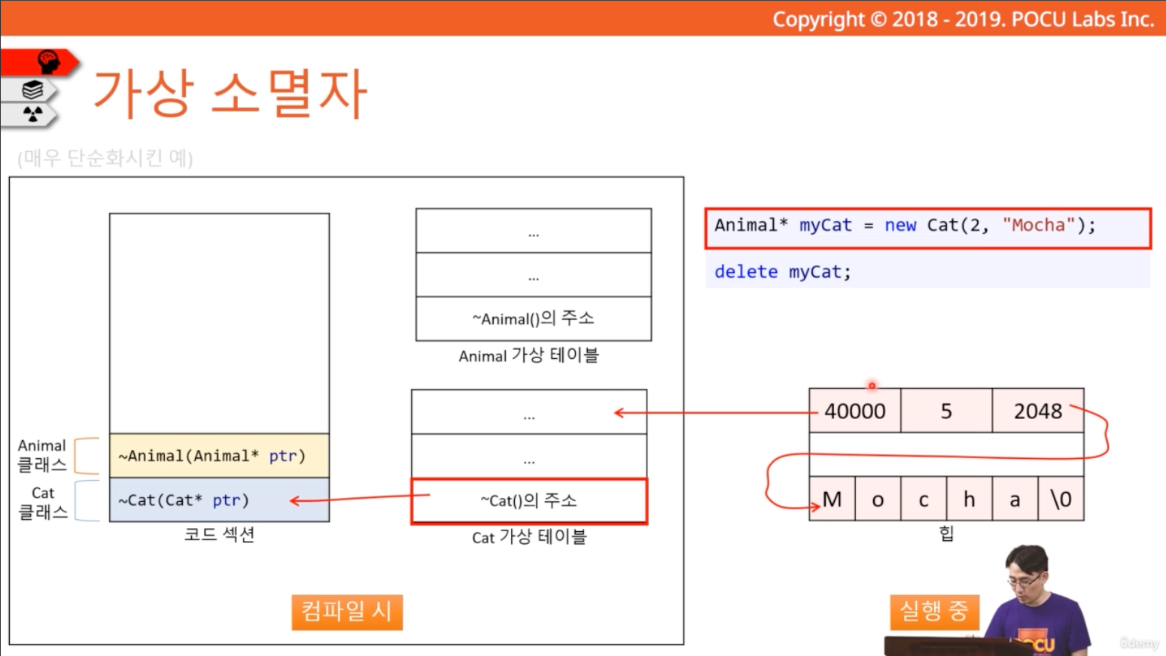
Task: Click the Animal 클래스 label
Action: pyautogui.click(x=42, y=455)
